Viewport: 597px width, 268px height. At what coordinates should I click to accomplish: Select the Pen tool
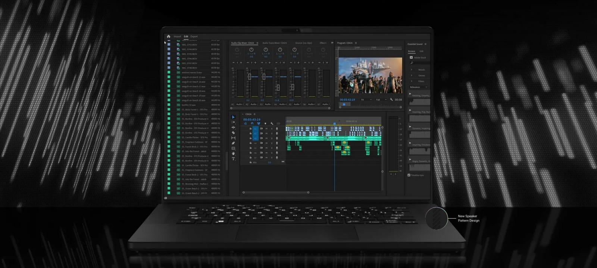[233, 143]
